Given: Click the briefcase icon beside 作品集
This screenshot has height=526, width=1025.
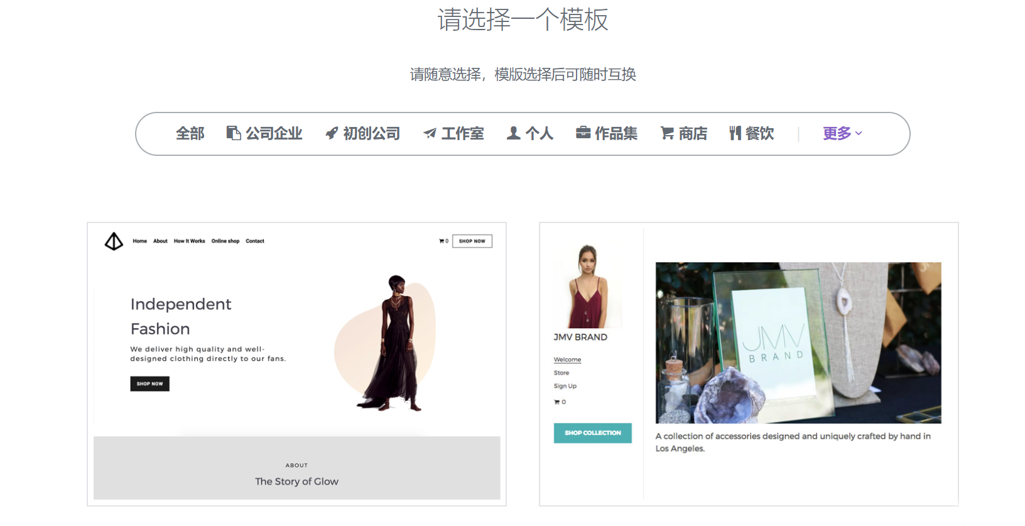Looking at the screenshot, I should (x=583, y=133).
